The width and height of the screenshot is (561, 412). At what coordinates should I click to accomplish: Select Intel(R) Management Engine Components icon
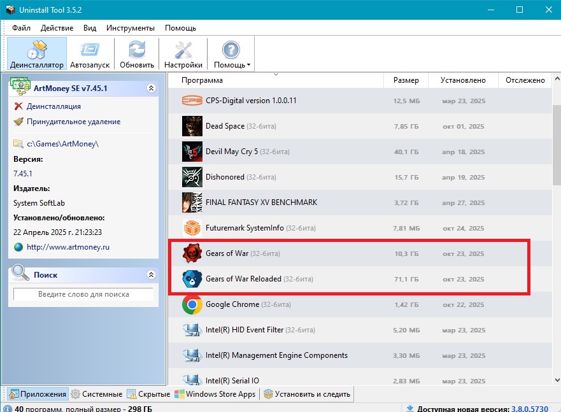(x=192, y=355)
